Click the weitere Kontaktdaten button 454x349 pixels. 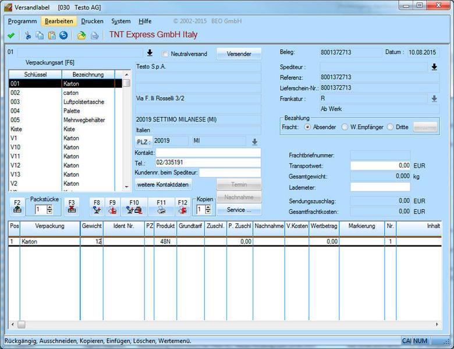coord(163,184)
